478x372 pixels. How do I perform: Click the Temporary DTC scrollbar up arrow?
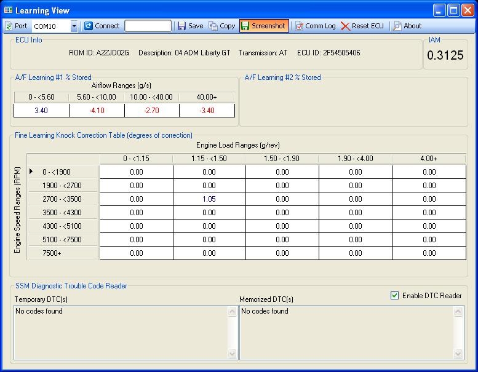232,311
